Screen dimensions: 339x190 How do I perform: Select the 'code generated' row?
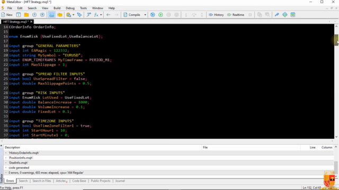pyautogui.click(x=168, y=168)
